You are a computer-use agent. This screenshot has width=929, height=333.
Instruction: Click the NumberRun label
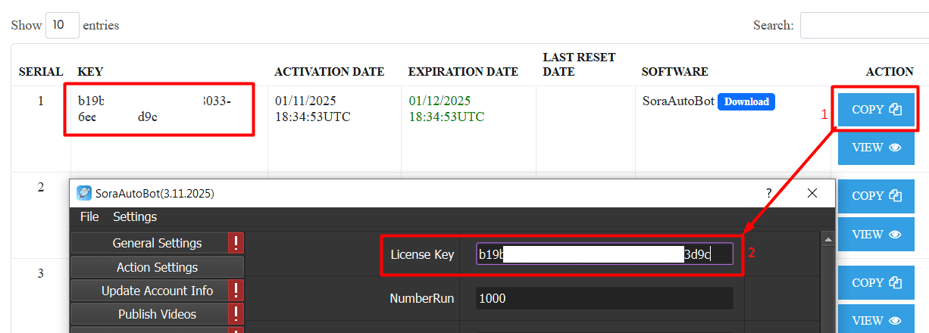click(x=422, y=298)
